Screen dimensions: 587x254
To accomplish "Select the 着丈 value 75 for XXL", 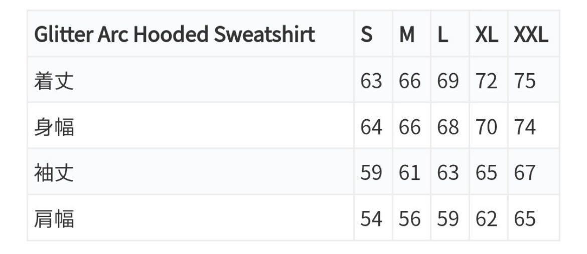I will point(525,81).
